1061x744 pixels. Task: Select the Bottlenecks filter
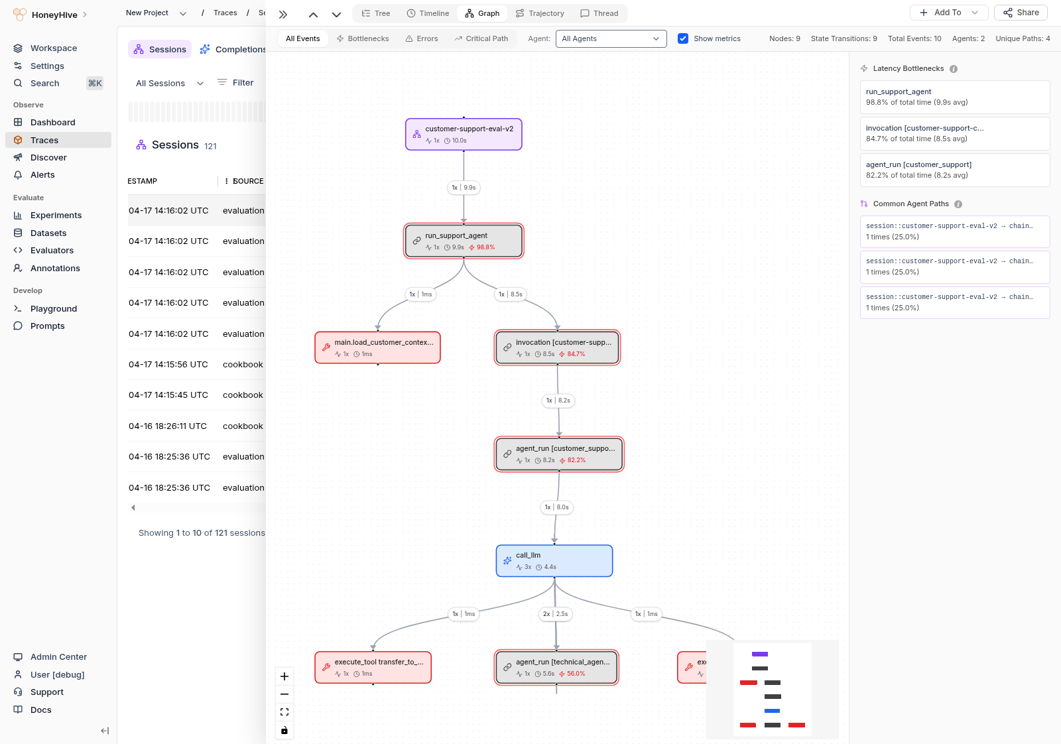[x=363, y=38]
